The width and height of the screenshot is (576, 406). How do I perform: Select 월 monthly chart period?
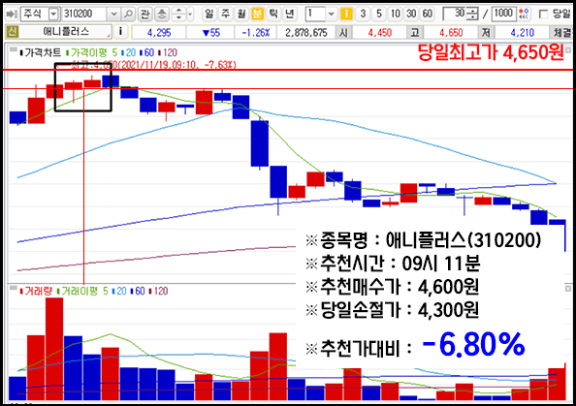coord(241,14)
